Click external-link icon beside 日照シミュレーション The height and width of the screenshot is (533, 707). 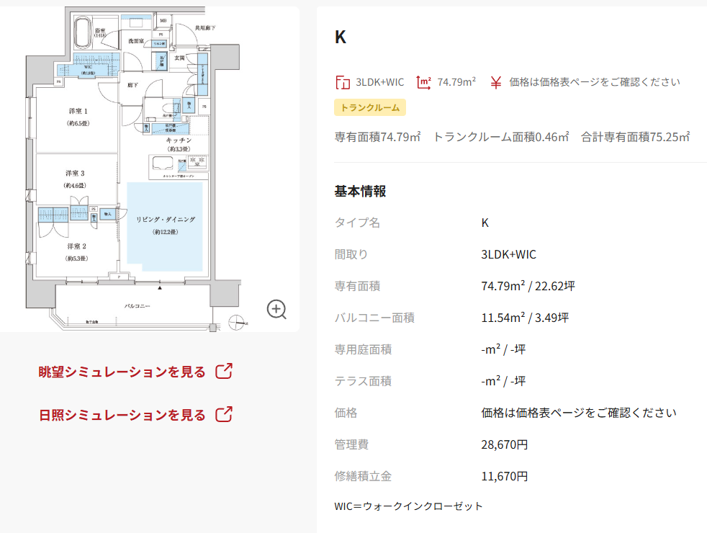pyautogui.click(x=225, y=415)
